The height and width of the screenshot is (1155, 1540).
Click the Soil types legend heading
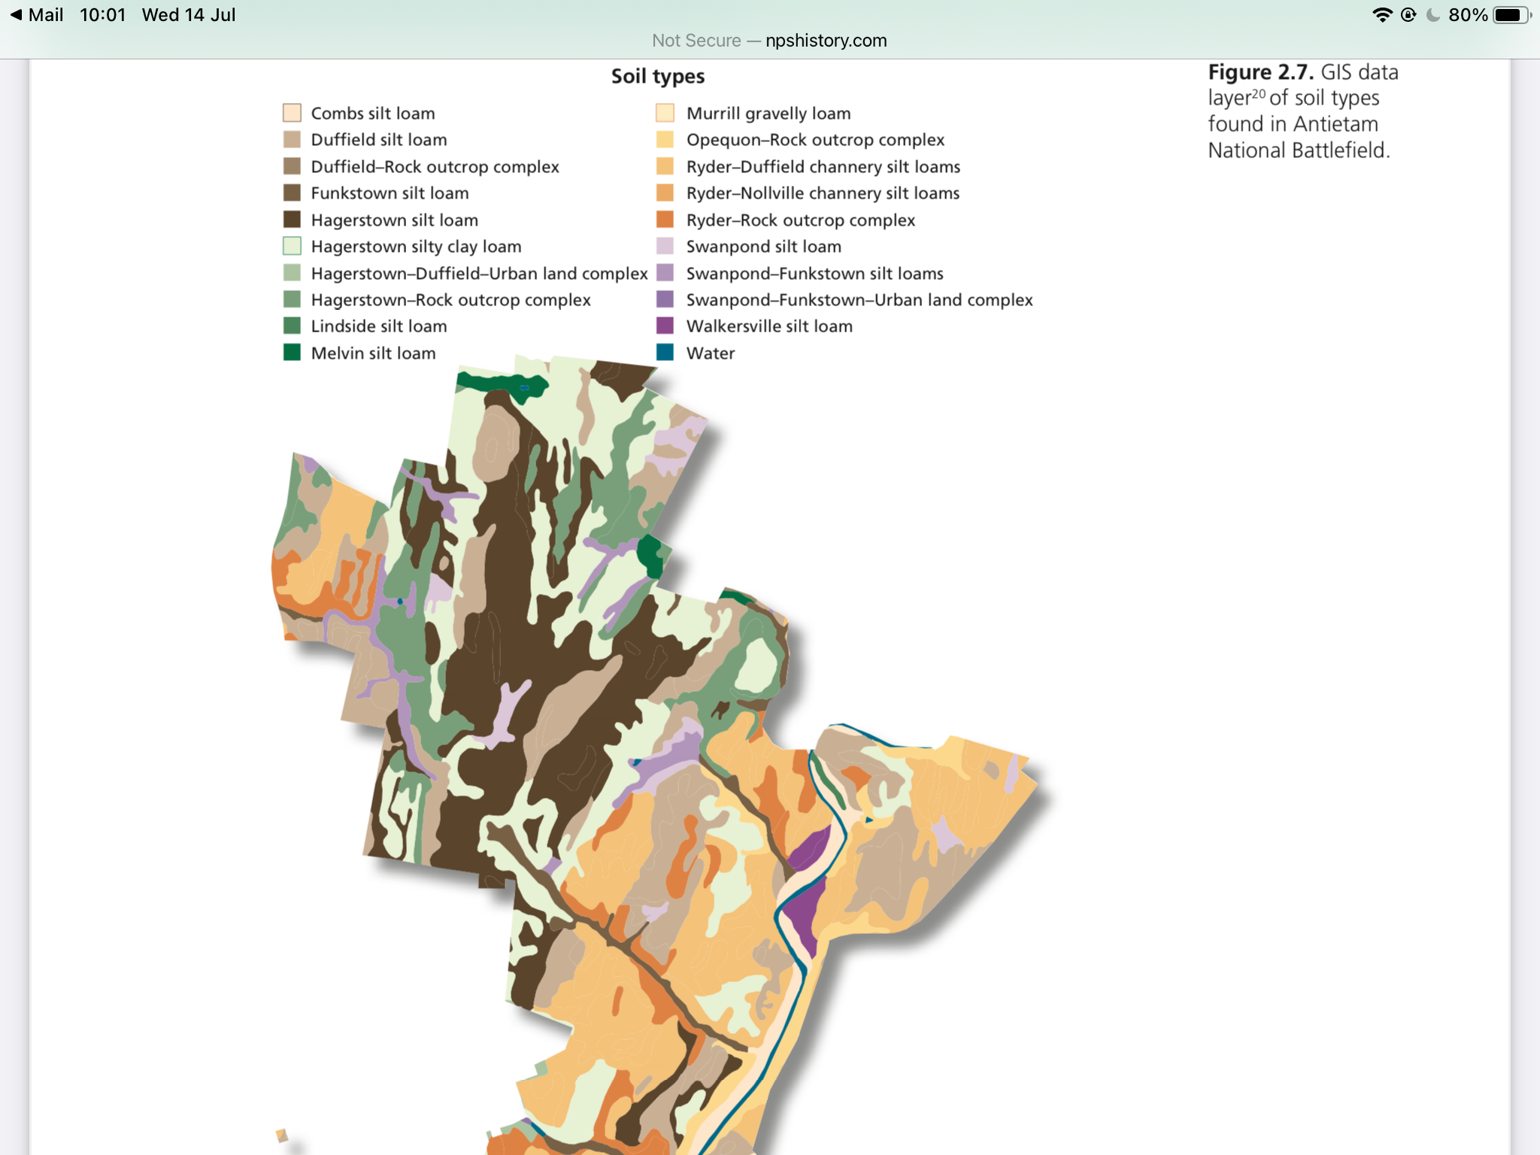658,77
